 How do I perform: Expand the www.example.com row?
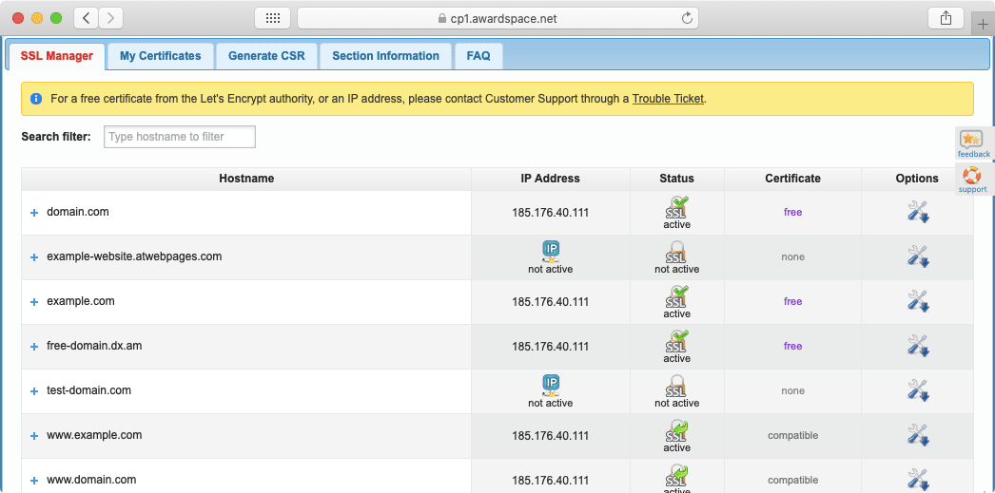pyautogui.click(x=34, y=436)
